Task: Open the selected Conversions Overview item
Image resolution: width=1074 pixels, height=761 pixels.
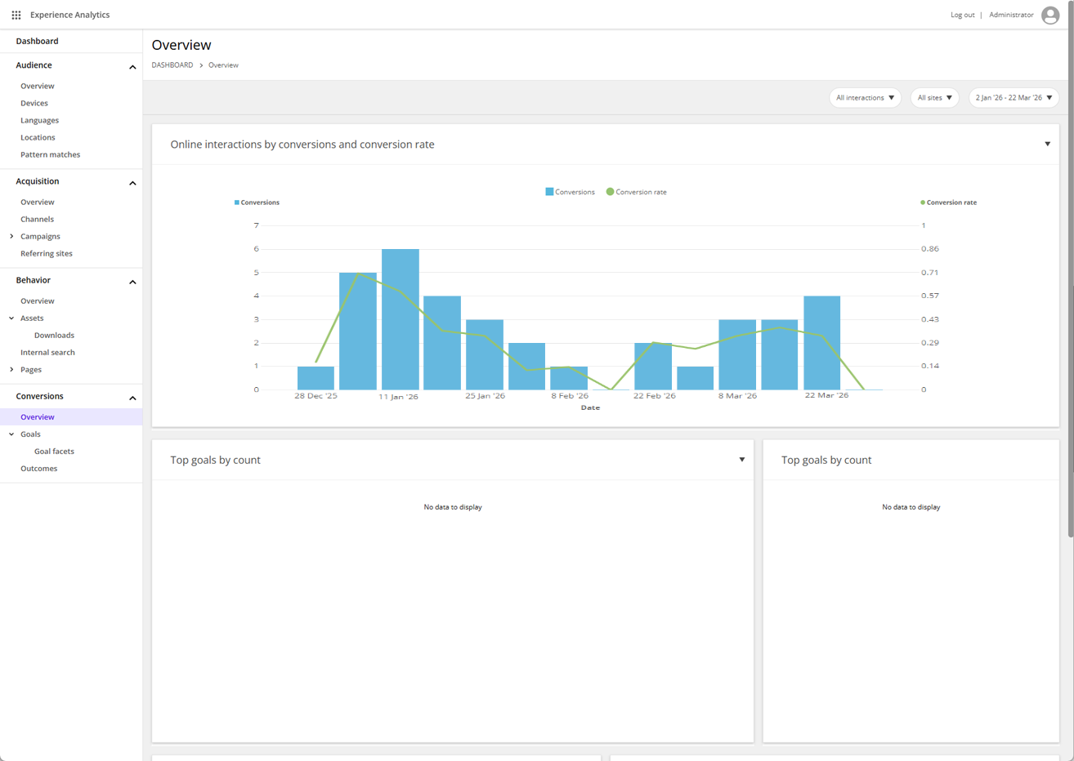Action: tap(71, 416)
